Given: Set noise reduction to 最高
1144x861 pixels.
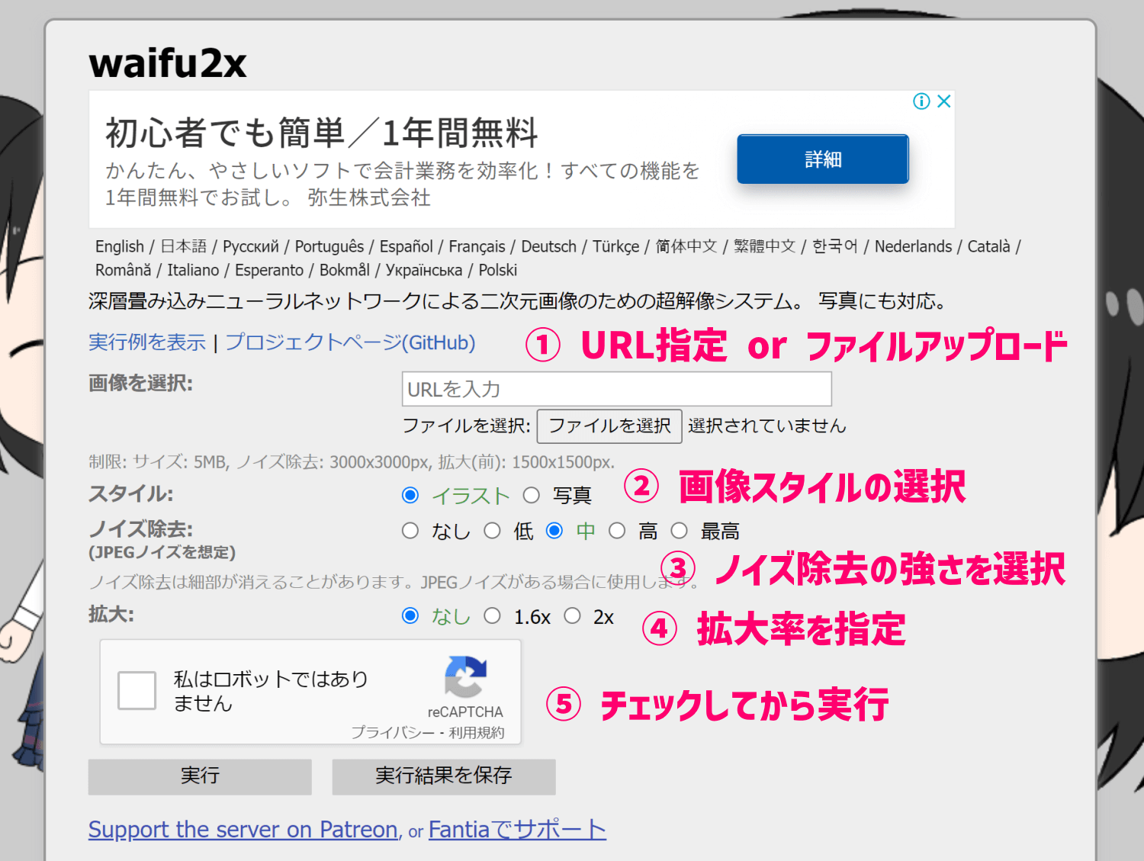Looking at the screenshot, I should click(x=680, y=531).
